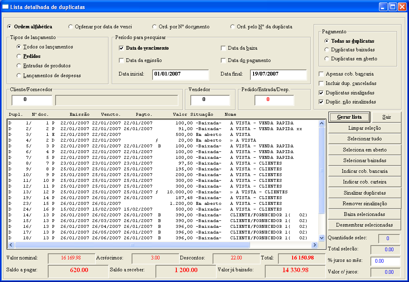Viewport: 409px width, 282px height.
Task: Click Remover sinalização button
Action: pos(364,204)
